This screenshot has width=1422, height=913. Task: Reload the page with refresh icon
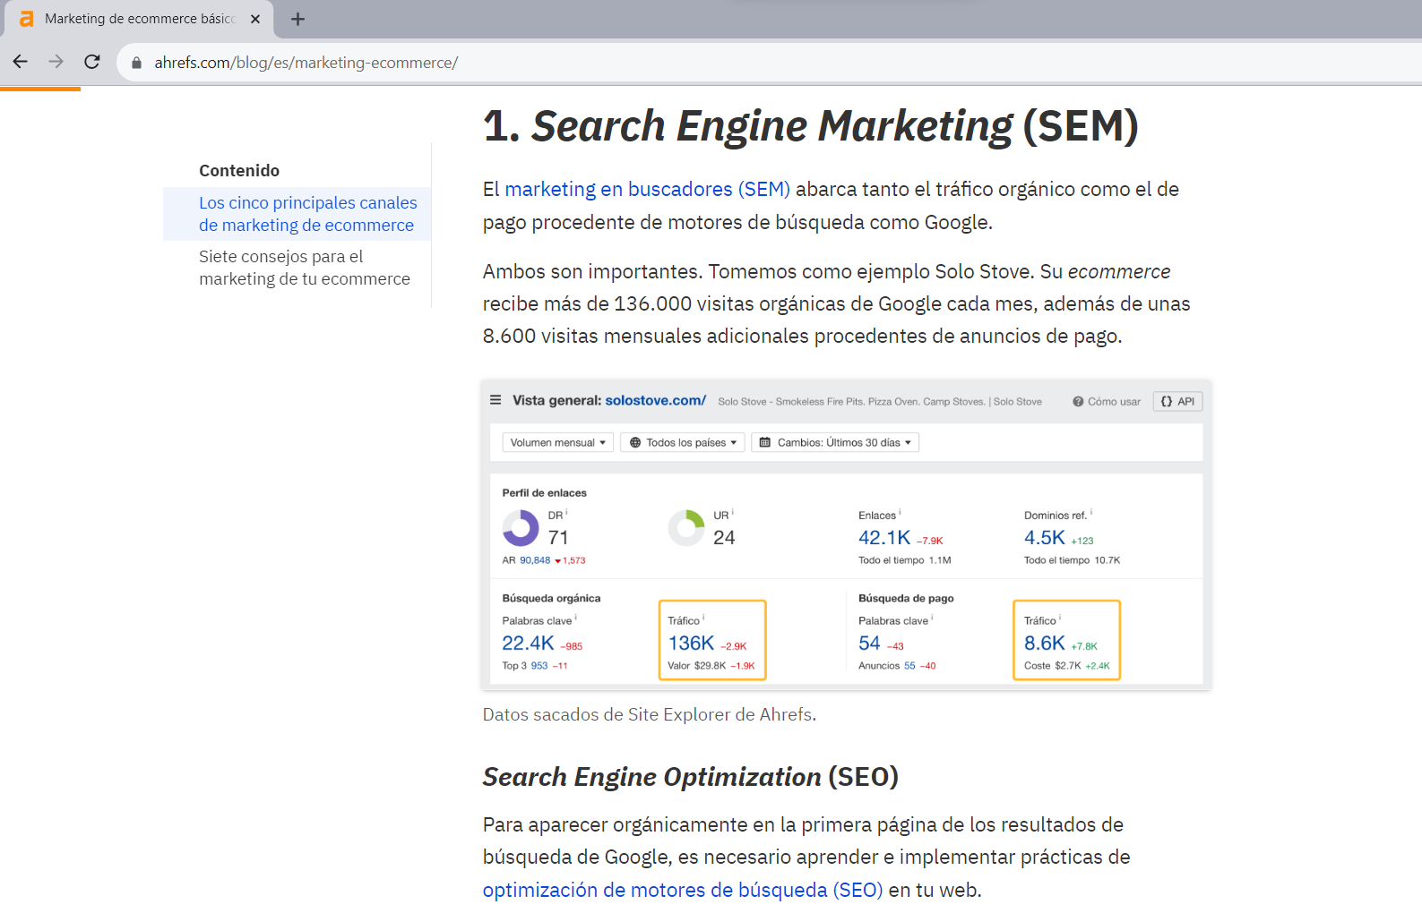click(x=92, y=62)
